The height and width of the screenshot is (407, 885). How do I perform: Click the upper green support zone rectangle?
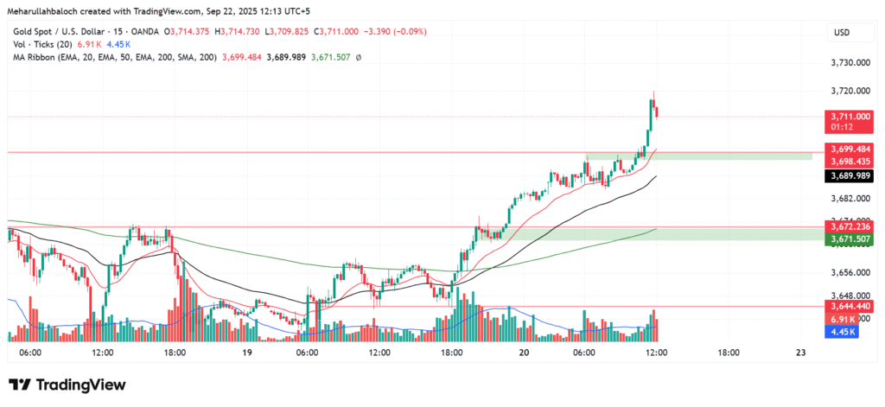[698, 156]
